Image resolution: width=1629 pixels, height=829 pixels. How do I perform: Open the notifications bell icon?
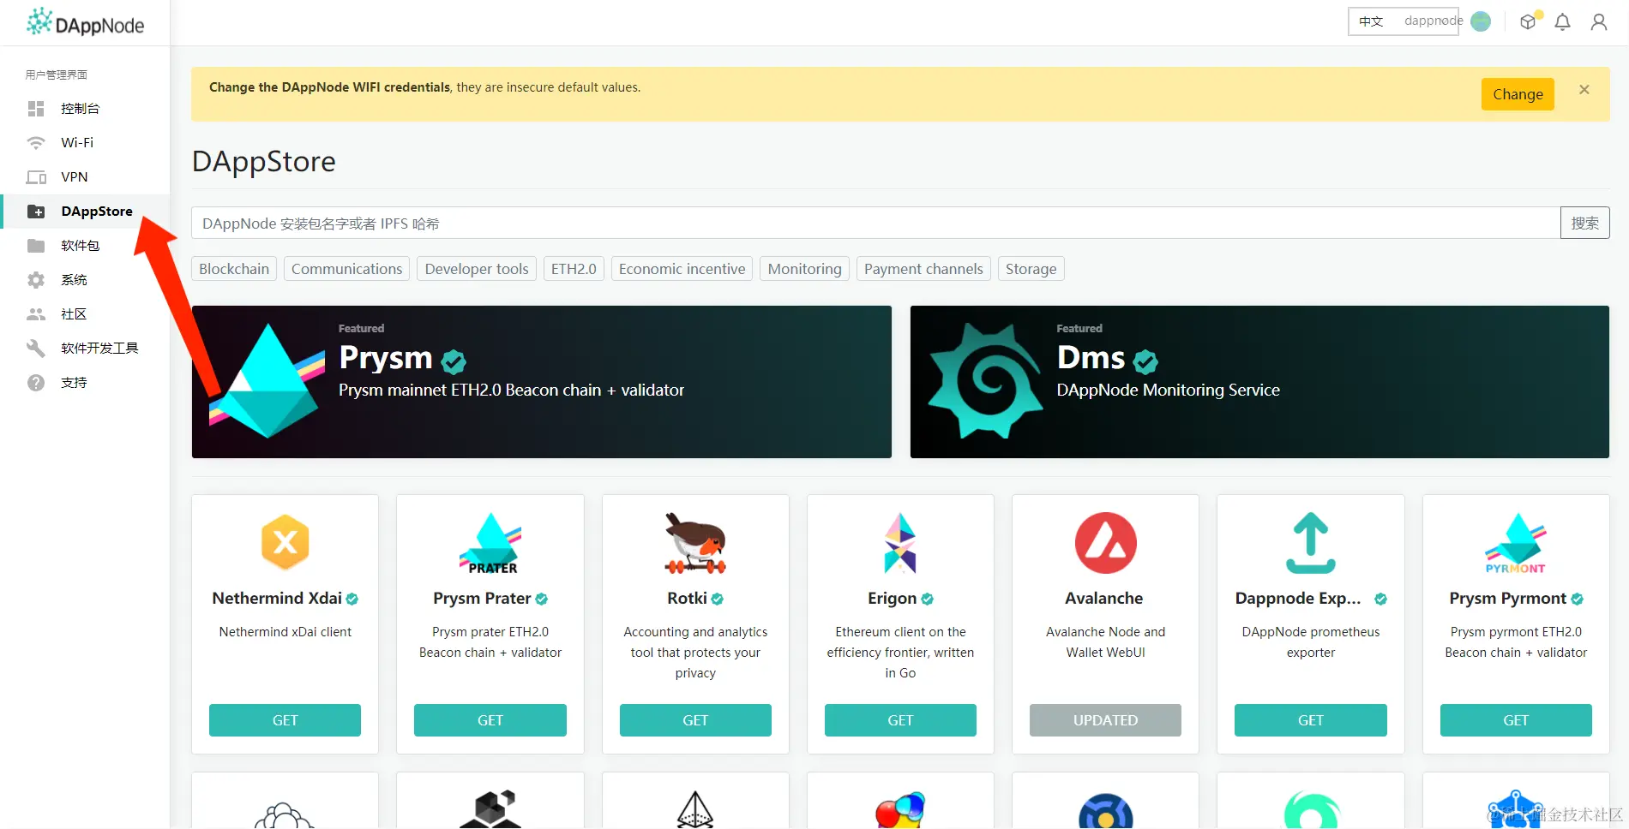(x=1563, y=21)
